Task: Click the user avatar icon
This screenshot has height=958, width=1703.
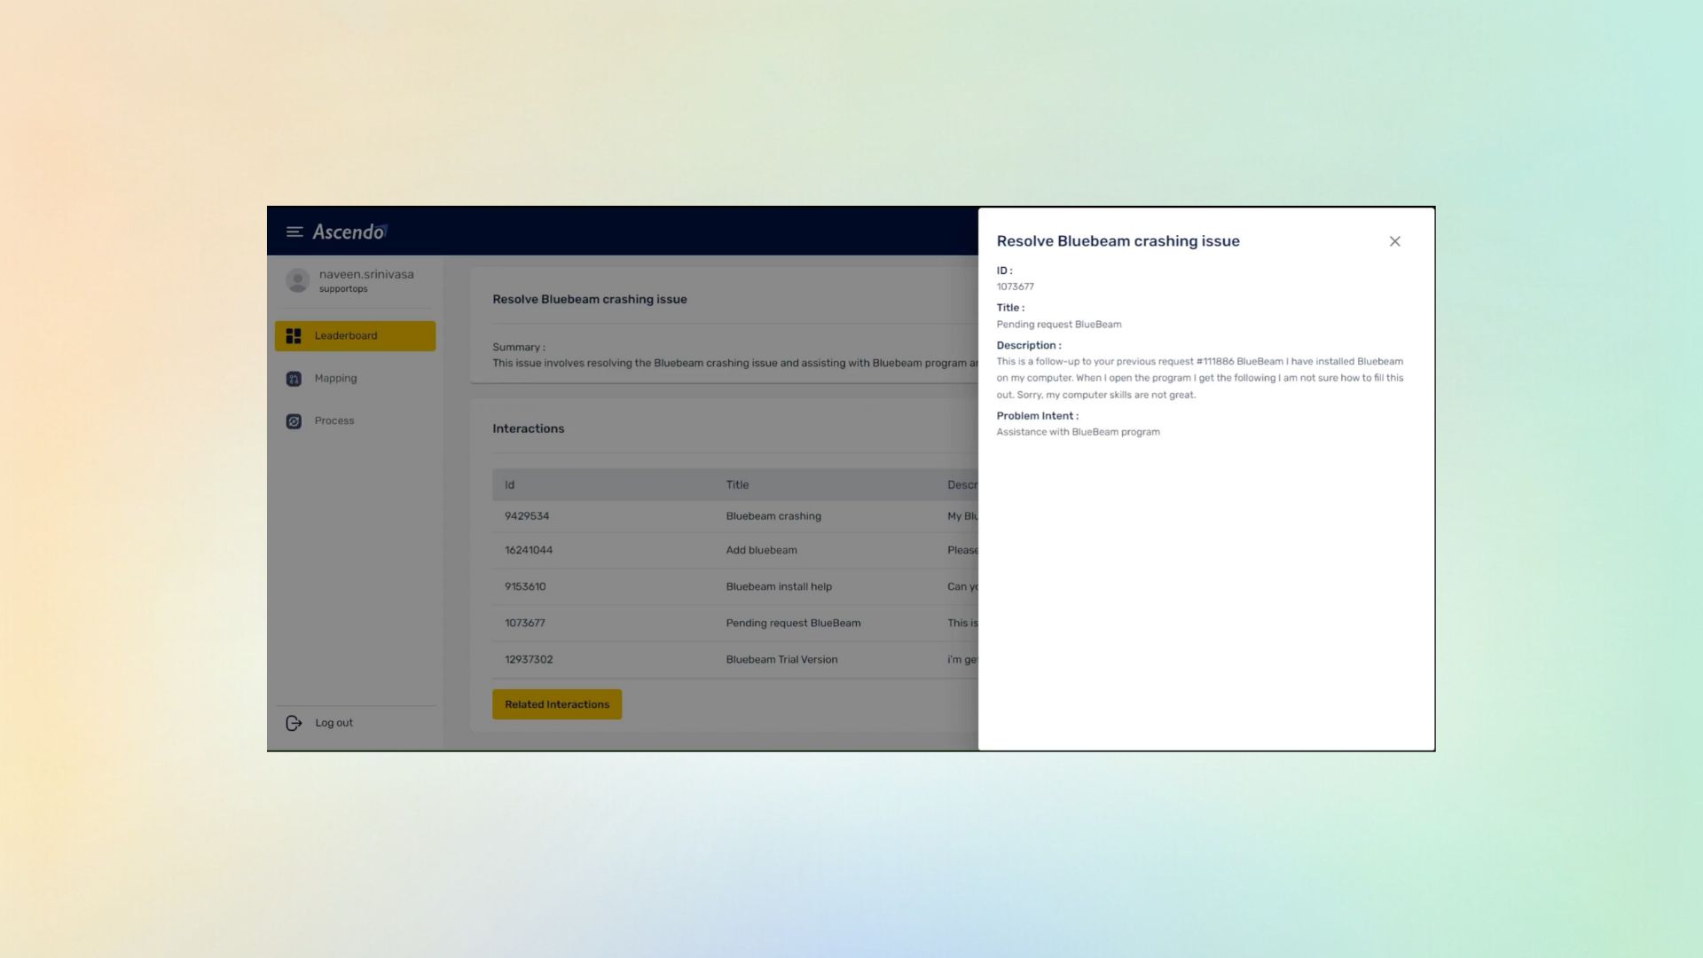Action: (x=298, y=280)
